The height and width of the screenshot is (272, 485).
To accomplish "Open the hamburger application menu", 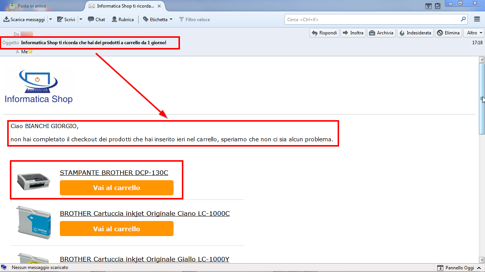I will 477,19.
